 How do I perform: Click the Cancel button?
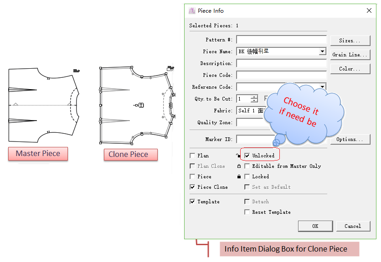[353, 226]
